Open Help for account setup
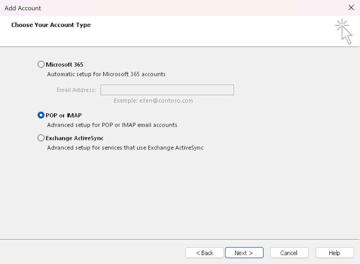Screen dimensions: 360x264 coord(335,252)
